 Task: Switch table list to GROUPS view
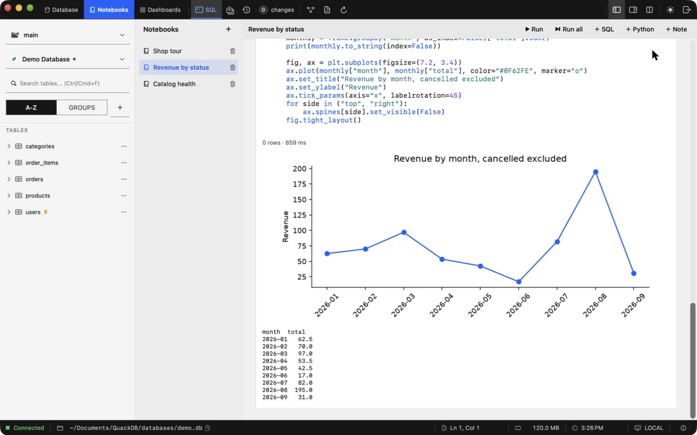tap(82, 107)
